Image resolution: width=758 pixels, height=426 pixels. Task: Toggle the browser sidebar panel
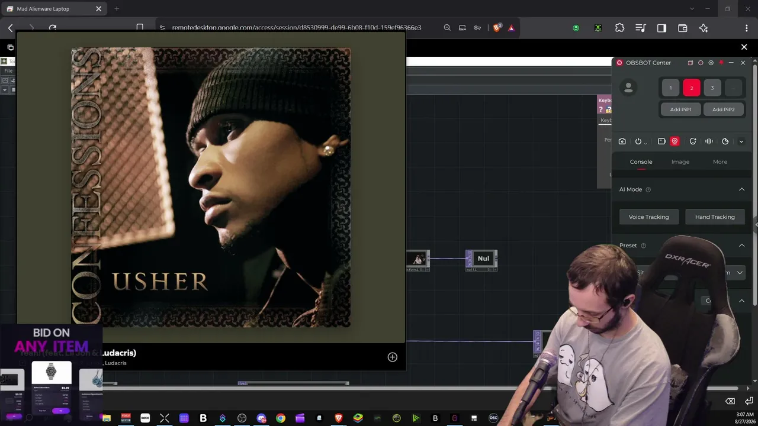click(661, 28)
